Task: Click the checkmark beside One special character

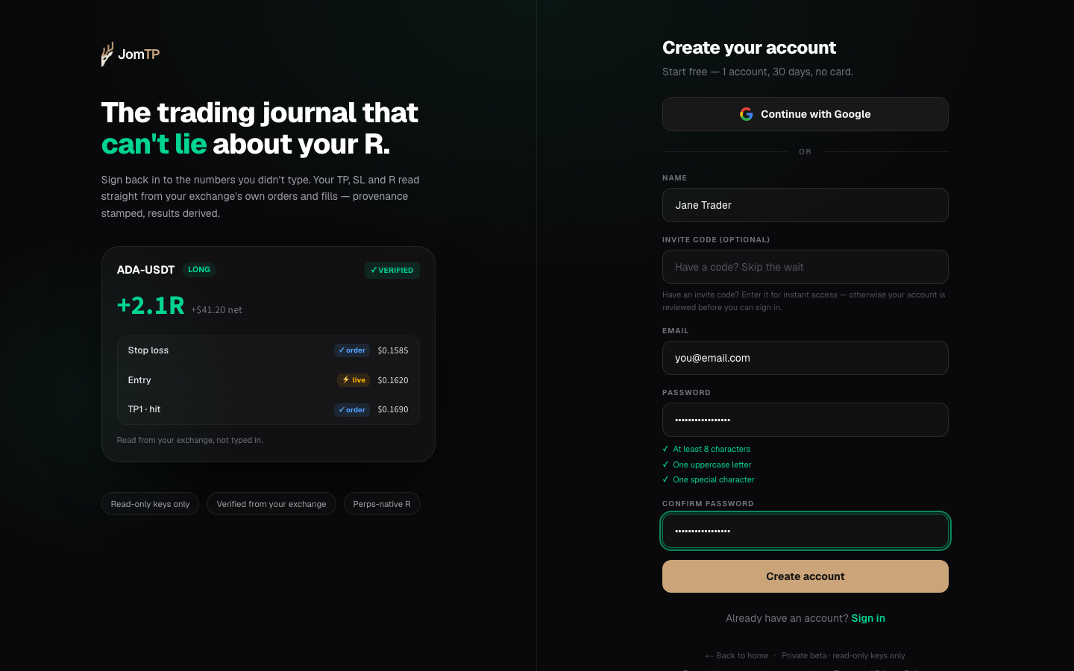Action: [665, 479]
